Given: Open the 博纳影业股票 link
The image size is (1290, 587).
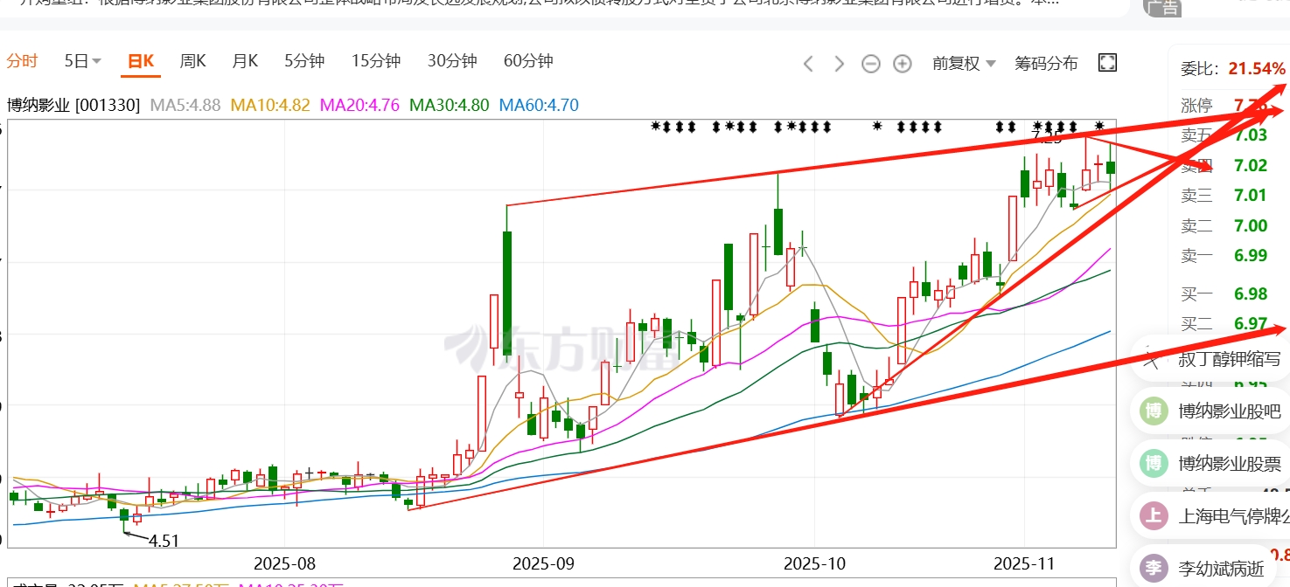Looking at the screenshot, I should click(x=1229, y=464).
